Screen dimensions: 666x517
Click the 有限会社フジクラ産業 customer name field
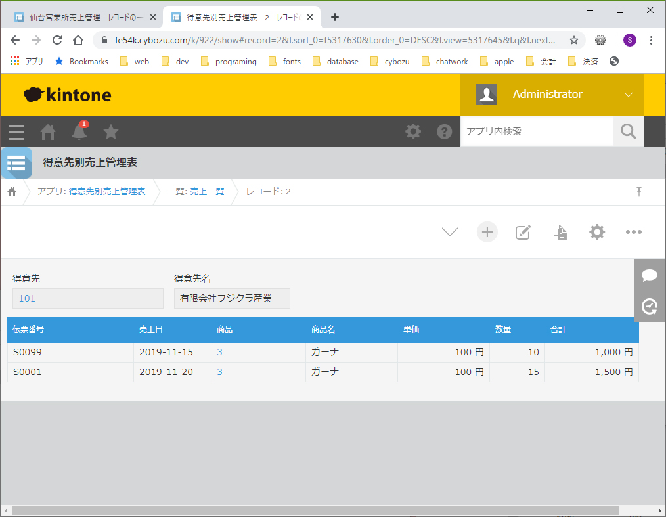(x=232, y=298)
